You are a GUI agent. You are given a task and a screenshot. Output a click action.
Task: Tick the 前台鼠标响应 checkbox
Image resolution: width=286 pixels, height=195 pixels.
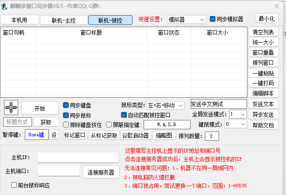tap(14, 185)
